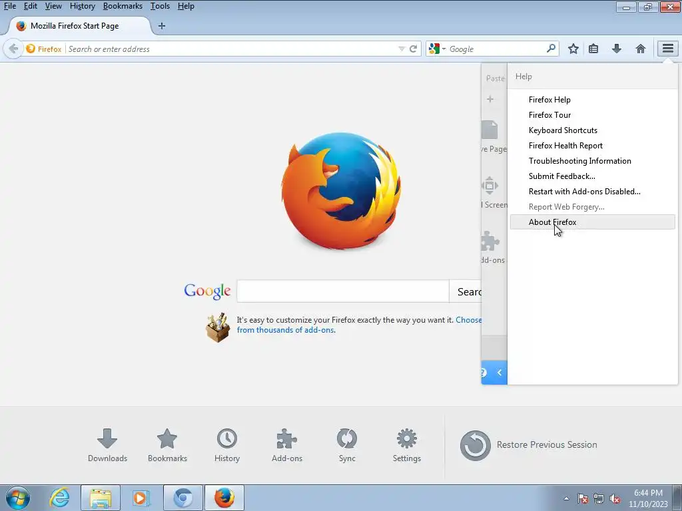Switch to Chromium in taskbar

(x=183, y=498)
